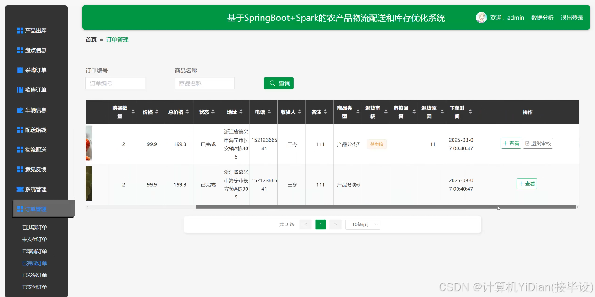The height and width of the screenshot is (297, 595).
Task: Sort by 备注 column arrows
Action: click(x=326, y=112)
